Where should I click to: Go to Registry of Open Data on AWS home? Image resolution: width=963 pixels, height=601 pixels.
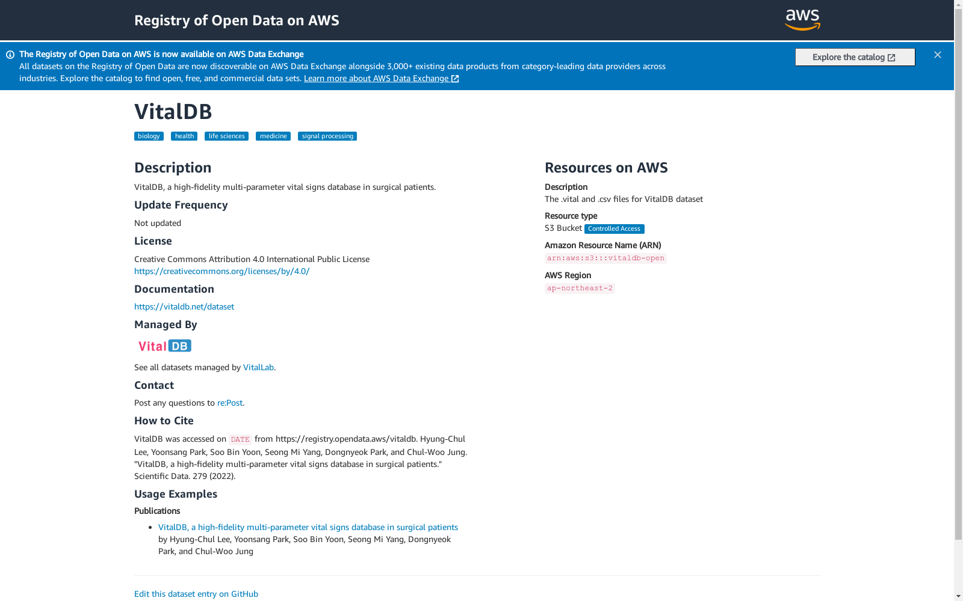pyautogui.click(x=237, y=20)
